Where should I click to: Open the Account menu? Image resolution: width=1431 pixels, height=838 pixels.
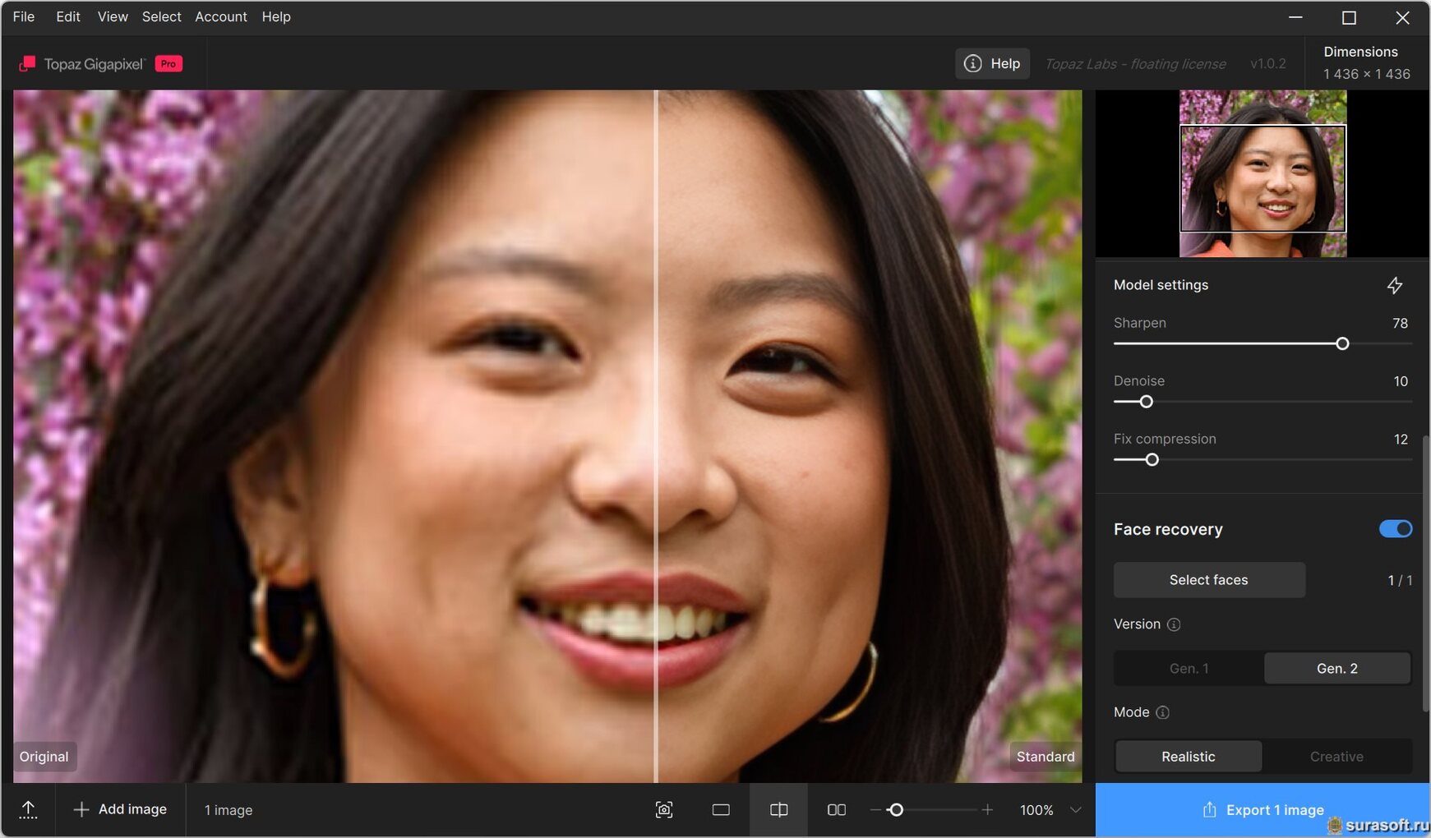point(220,16)
